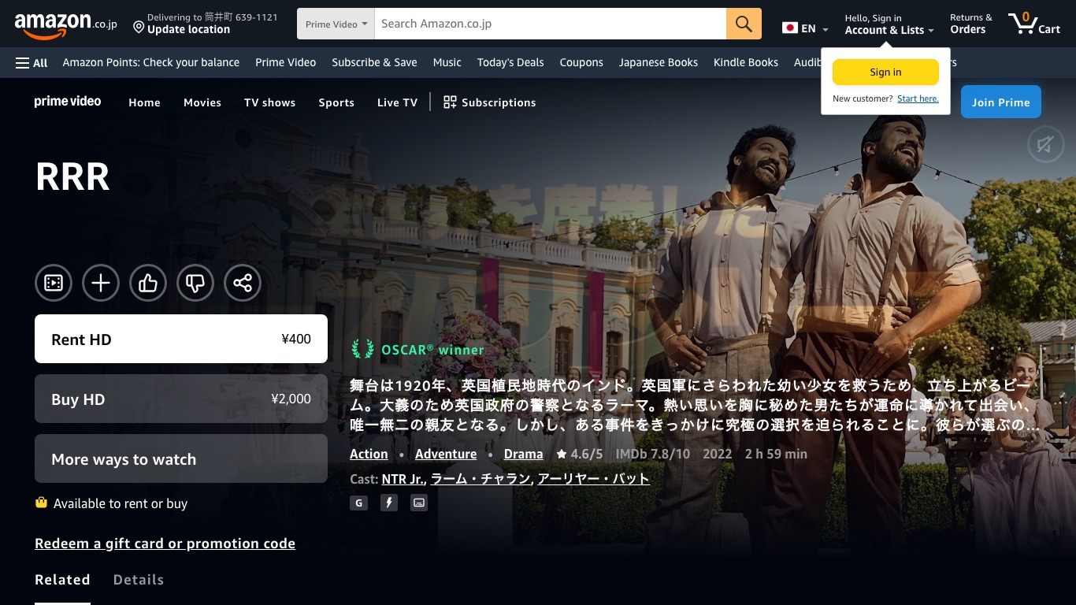Open Kindle Books nav link

745,62
